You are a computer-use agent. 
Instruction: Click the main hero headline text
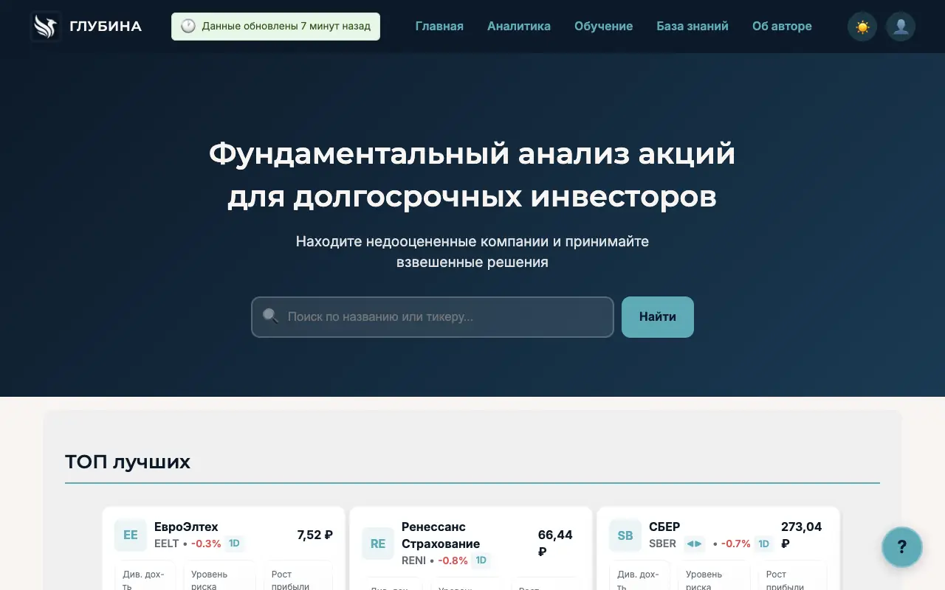472,176
